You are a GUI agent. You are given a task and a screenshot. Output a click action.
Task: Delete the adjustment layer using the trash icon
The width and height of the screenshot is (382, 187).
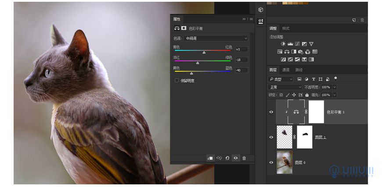[244, 158]
